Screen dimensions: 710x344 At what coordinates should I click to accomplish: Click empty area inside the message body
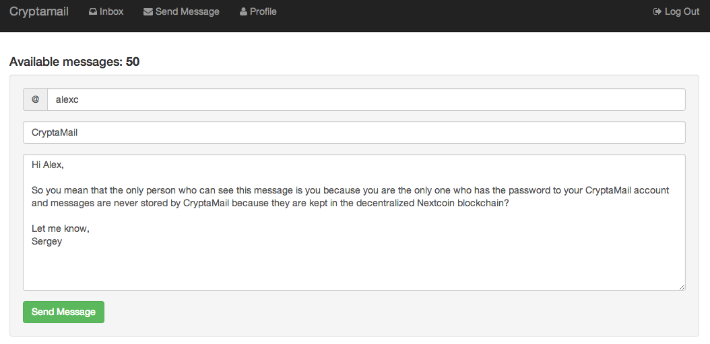click(x=354, y=267)
